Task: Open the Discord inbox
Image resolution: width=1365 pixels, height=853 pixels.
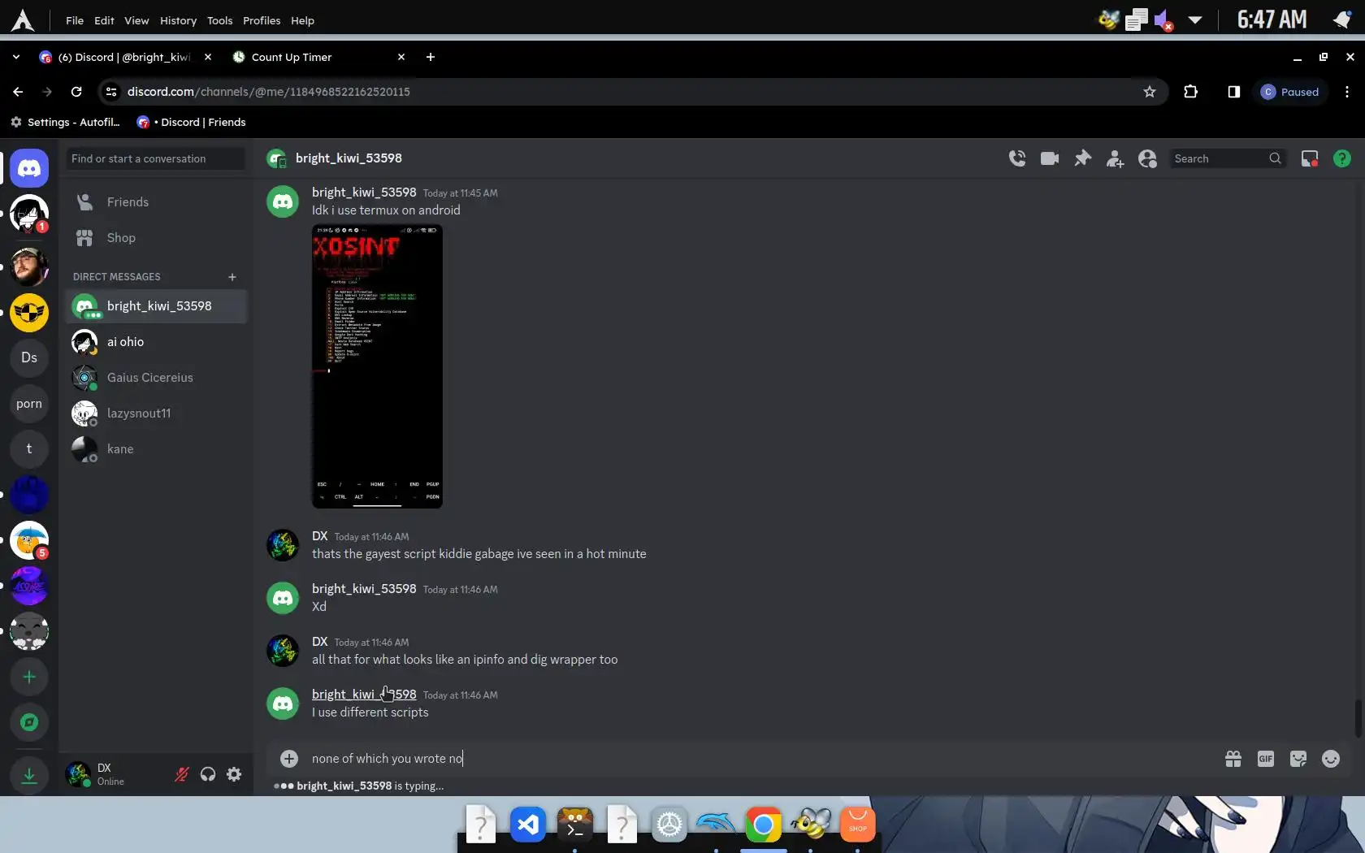Action: pos(1310,158)
